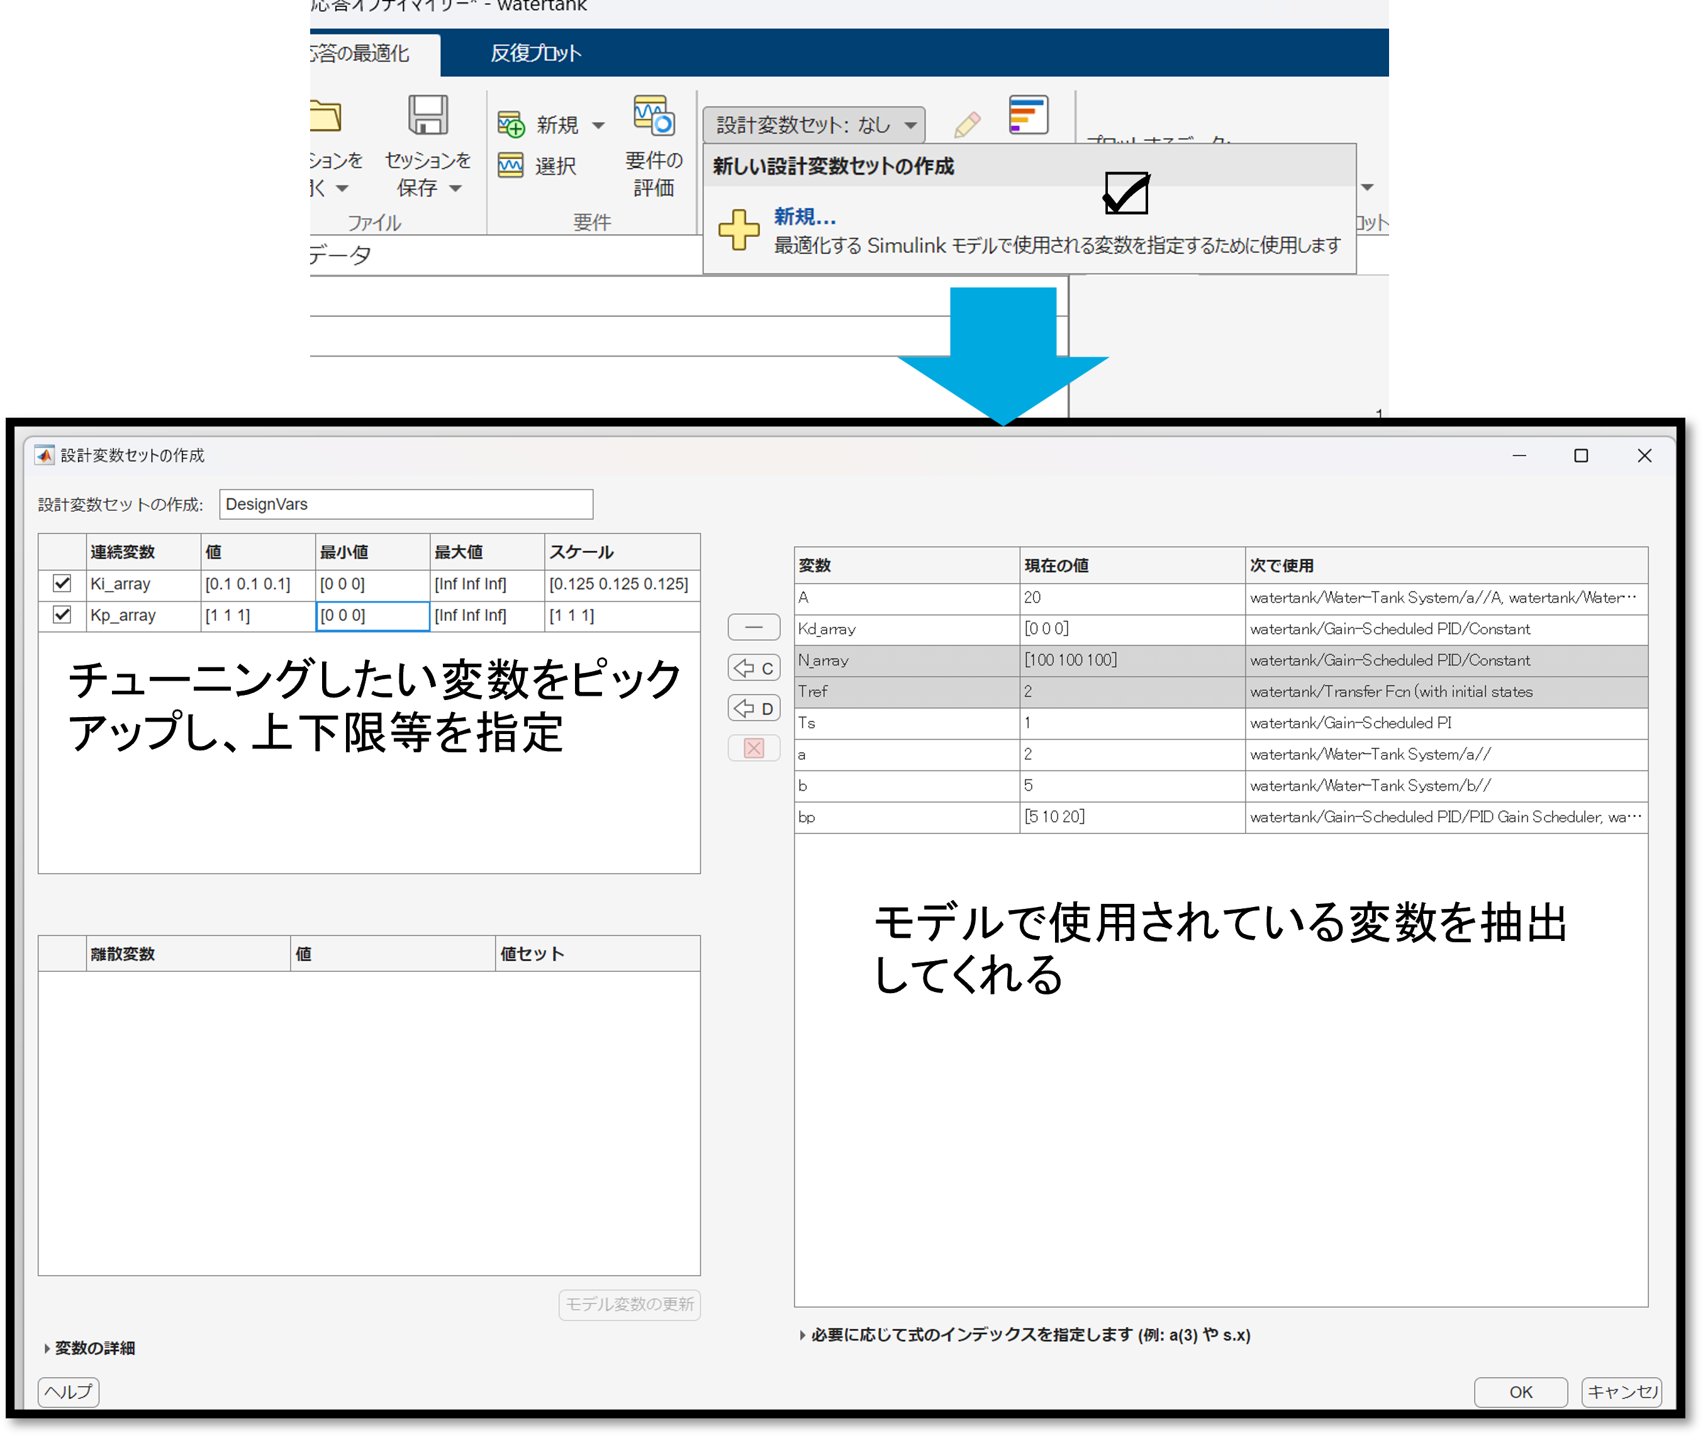The width and height of the screenshot is (1703, 1436).
Task: Click the evaluate requirements icon
Action: click(x=654, y=114)
